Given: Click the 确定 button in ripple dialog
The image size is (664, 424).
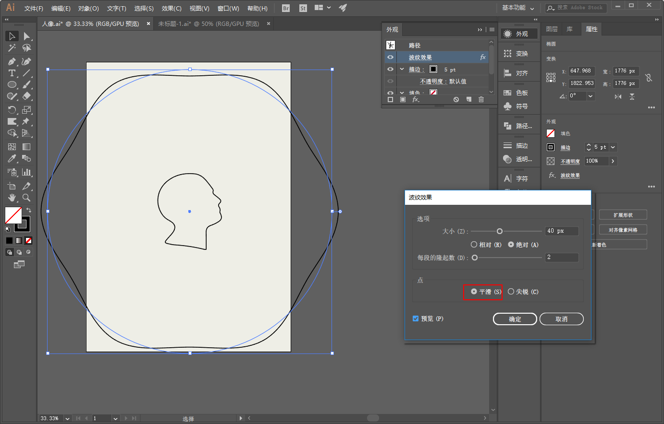Looking at the screenshot, I should click(x=515, y=319).
